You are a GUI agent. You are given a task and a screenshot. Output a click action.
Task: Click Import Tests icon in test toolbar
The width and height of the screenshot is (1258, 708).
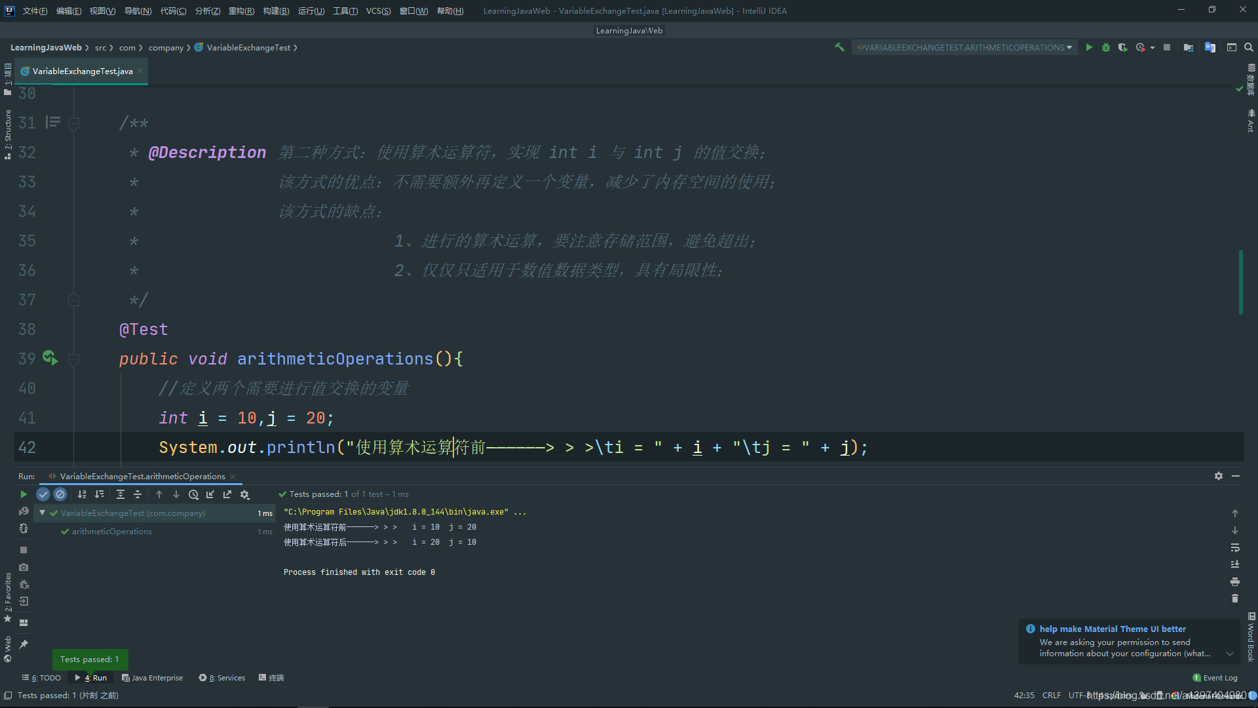pos(210,494)
